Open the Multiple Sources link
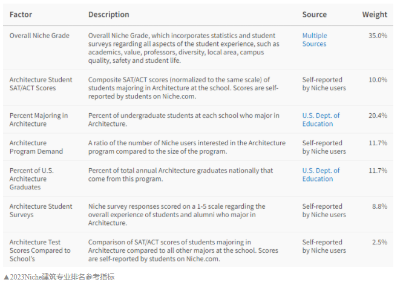 coord(315,39)
